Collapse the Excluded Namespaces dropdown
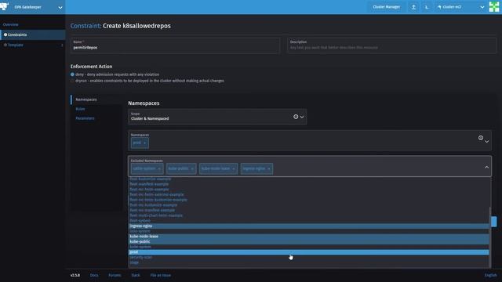The width and height of the screenshot is (502, 282). [x=486, y=167]
